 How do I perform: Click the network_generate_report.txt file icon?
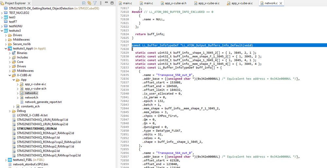(22, 102)
